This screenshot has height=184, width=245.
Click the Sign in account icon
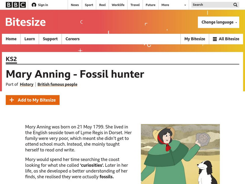33,5
